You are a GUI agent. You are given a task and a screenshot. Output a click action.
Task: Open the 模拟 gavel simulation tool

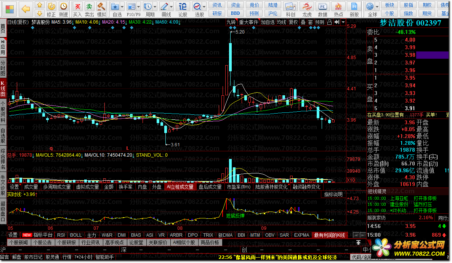coord(101,6)
